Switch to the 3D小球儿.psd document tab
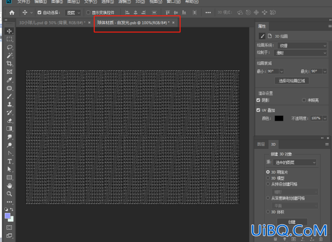The height and width of the screenshot is (242, 332). [x=52, y=23]
